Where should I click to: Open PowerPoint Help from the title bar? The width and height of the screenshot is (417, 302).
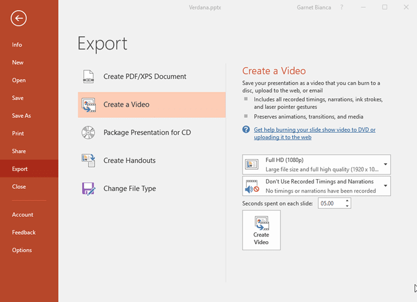coord(342,7)
